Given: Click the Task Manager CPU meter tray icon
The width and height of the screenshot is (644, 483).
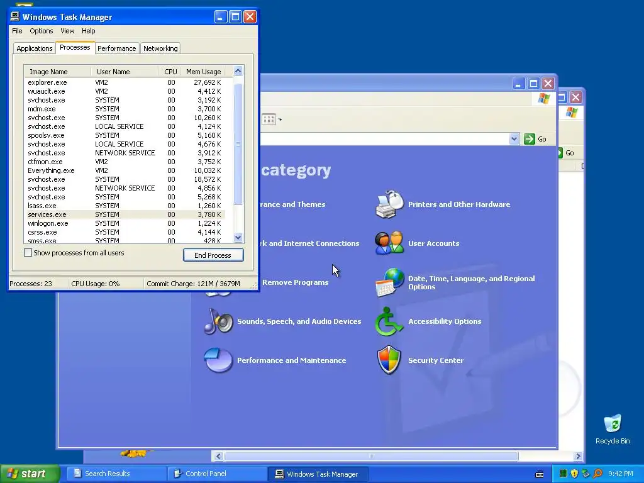Looking at the screenshot, I should tap(563, 474).
